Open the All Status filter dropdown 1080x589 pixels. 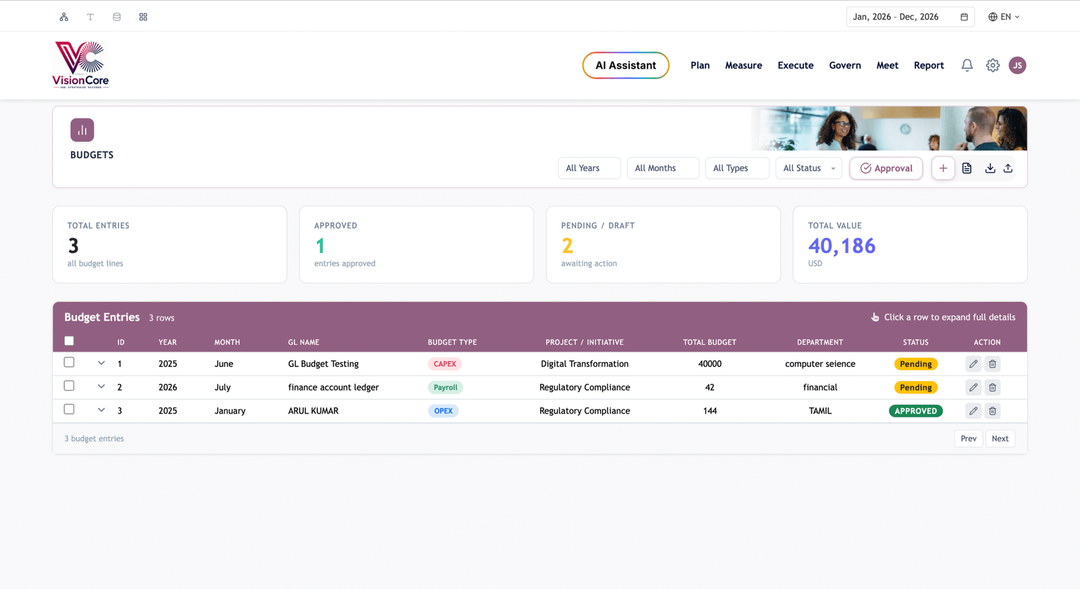(x=809, y=168)
